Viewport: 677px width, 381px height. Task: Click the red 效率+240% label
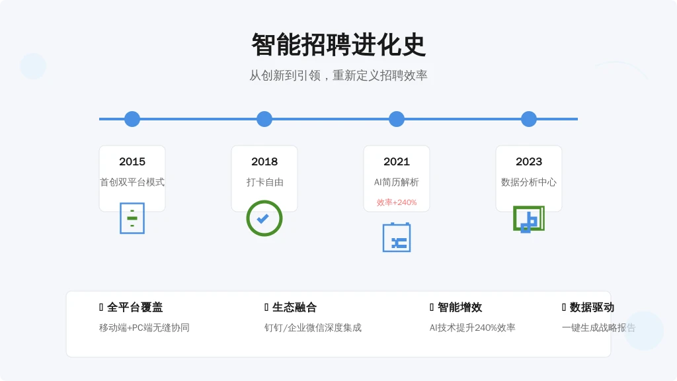pos(397,202)
